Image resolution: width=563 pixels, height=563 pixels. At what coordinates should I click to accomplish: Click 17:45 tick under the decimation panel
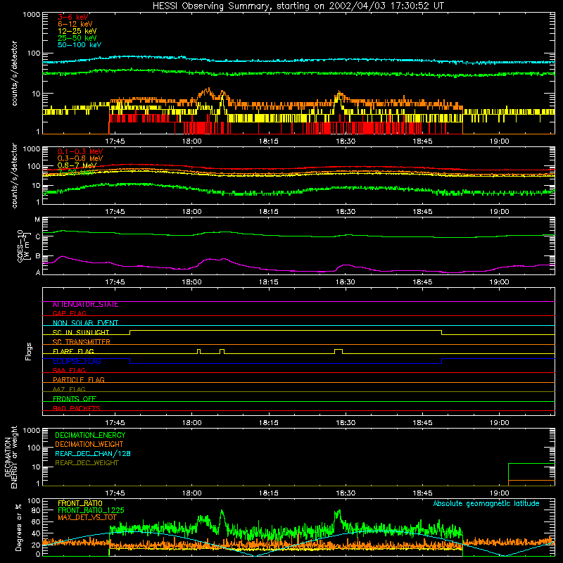115,493
